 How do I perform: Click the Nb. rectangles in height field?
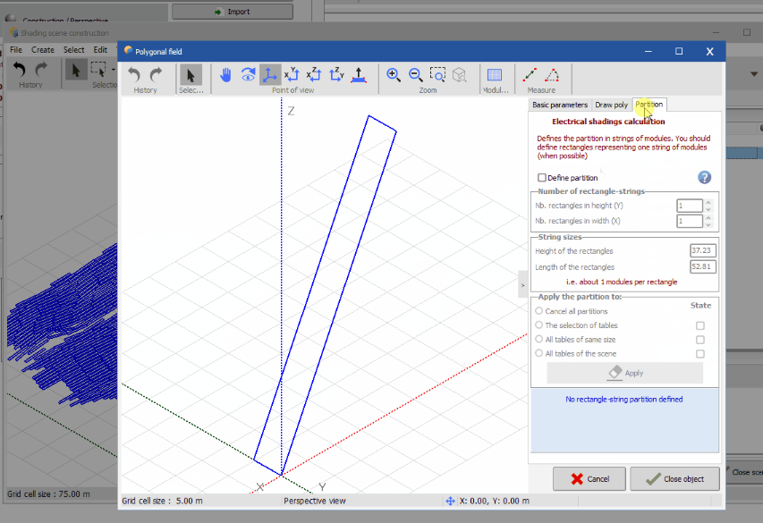689,206
